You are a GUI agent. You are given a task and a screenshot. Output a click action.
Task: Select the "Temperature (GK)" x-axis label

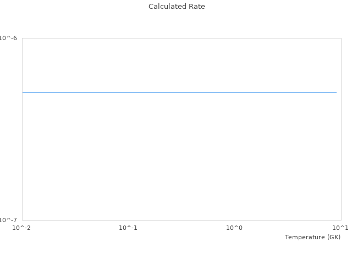312,237
